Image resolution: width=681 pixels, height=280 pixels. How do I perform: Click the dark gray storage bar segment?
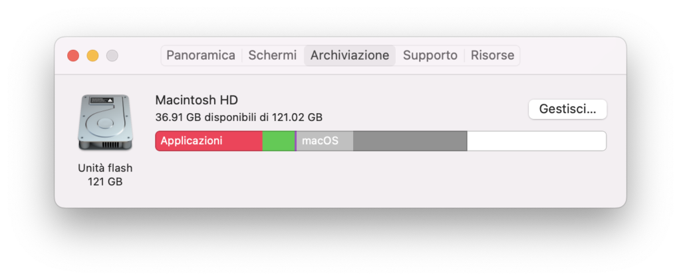(x=410, y=141)
